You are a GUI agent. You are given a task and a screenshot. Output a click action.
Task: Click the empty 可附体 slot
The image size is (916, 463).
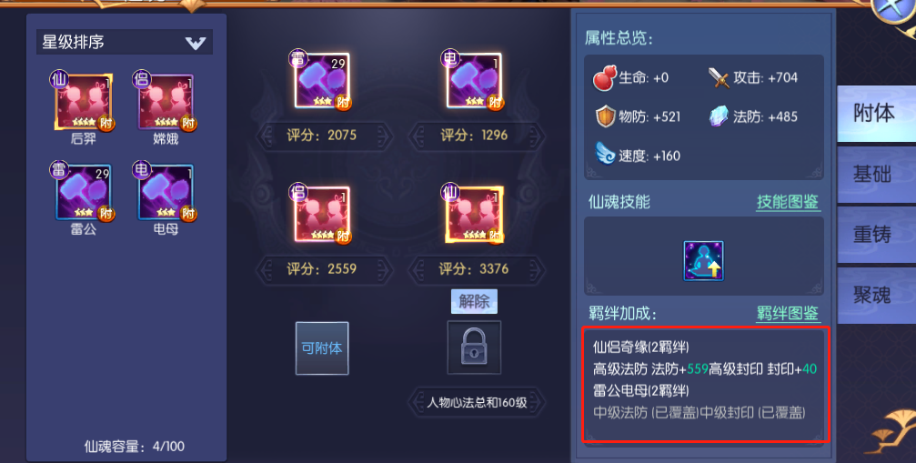tap(322, 348)
